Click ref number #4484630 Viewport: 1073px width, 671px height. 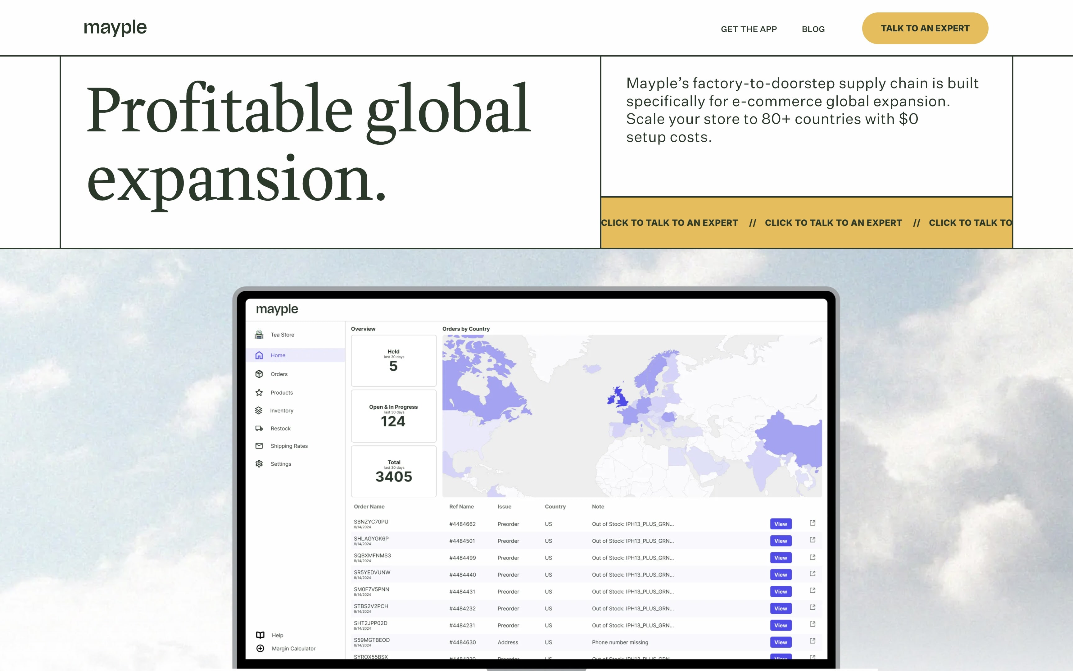coord(463,642)
